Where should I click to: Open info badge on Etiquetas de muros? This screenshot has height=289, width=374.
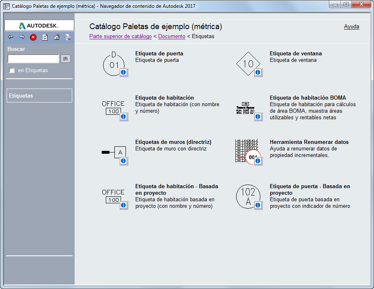point(123,161)
